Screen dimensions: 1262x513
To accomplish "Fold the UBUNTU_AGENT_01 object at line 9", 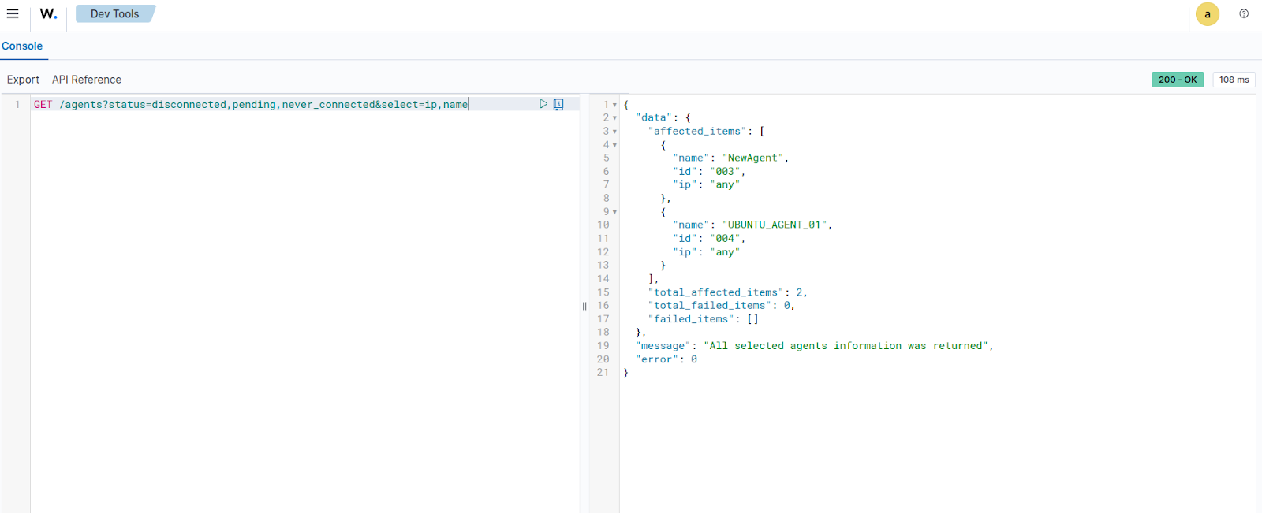I will 614,212.
